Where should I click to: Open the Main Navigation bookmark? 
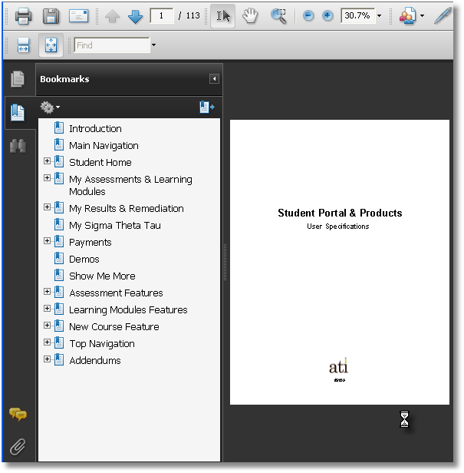(104, 146)
